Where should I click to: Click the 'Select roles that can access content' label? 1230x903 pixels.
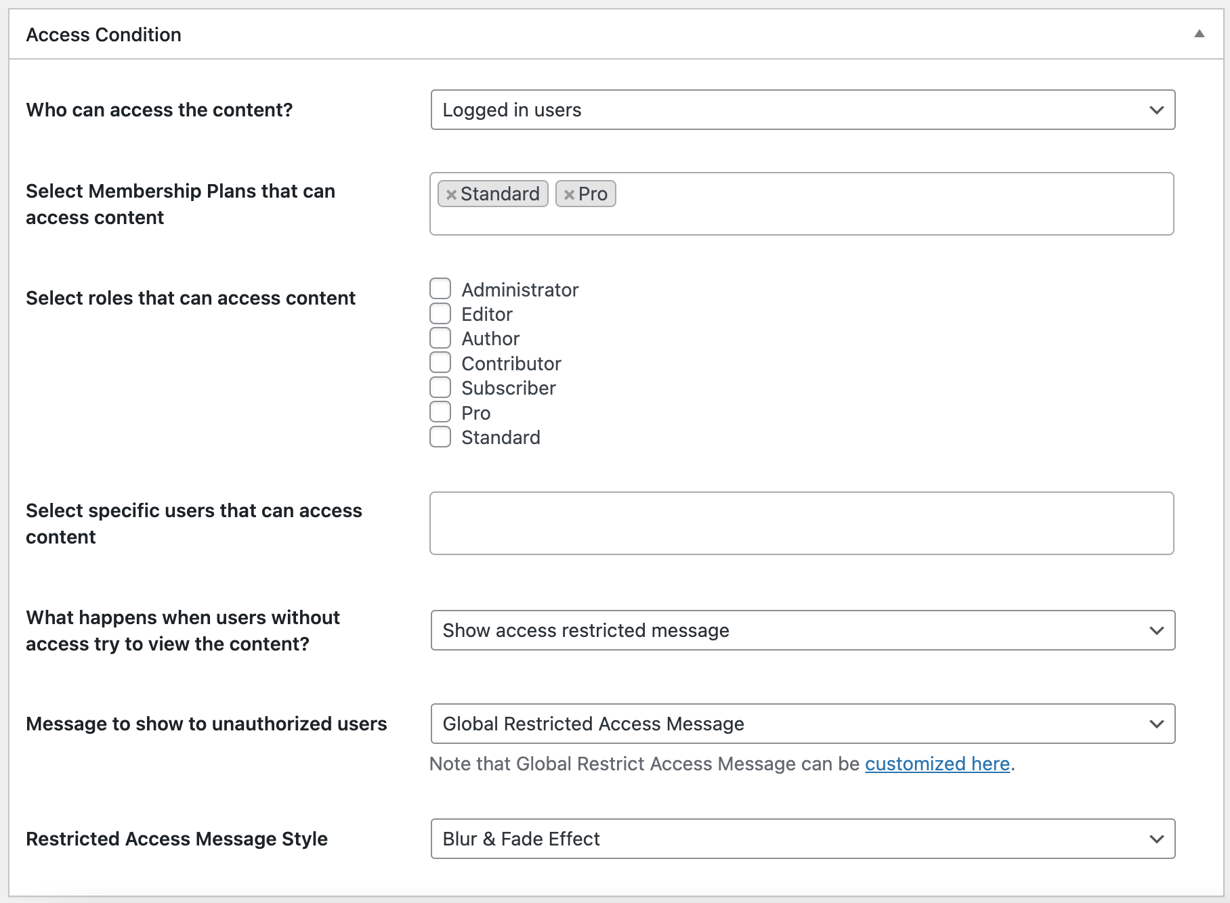click(x=190, y=298)
